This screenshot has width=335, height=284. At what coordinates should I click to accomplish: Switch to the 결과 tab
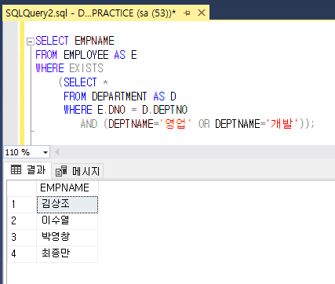tap(28, 170)
